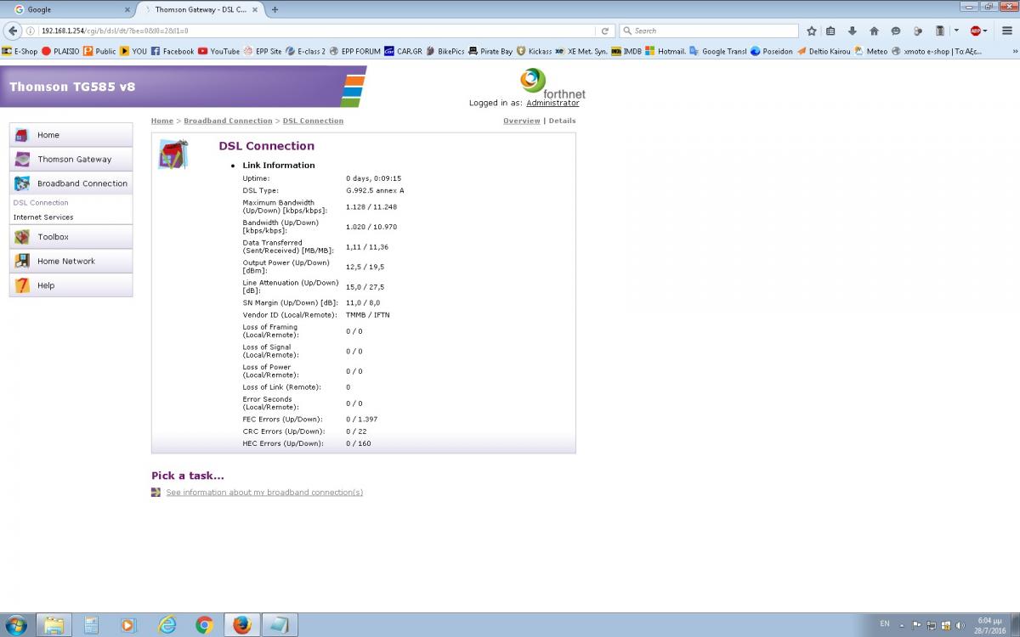Switch to the Overview view link
This screenshot has width=1020, height=637.
point(522,121)
